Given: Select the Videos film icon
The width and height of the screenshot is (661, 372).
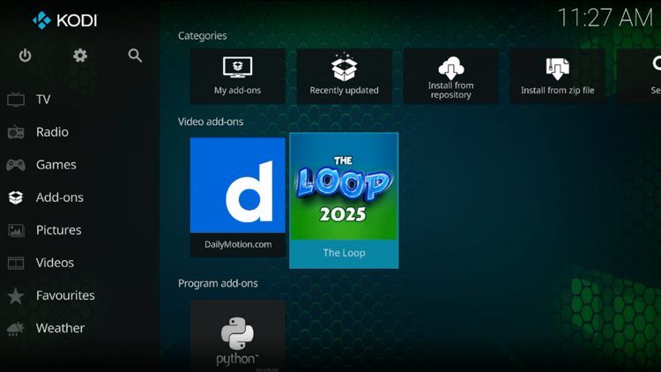Looking at the screenshot, I should (16, 263).
